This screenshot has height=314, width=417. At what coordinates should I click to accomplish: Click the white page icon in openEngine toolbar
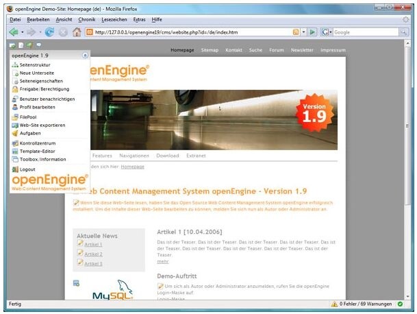pos(21,45)
